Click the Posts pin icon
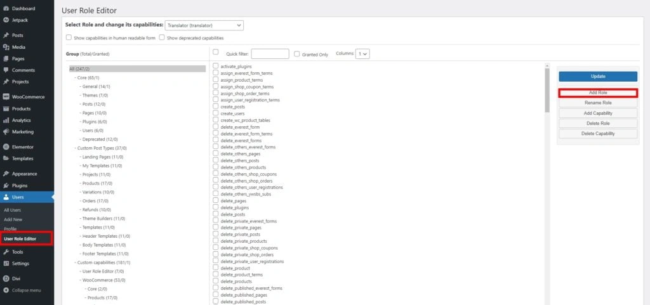The width and height of the screenshot is (650, 305). 6,36
